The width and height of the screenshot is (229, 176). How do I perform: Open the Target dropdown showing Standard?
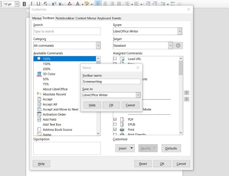[x=170, y=46]
